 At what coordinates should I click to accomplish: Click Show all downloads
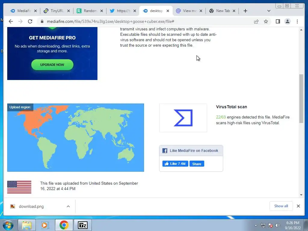point(281,206)
